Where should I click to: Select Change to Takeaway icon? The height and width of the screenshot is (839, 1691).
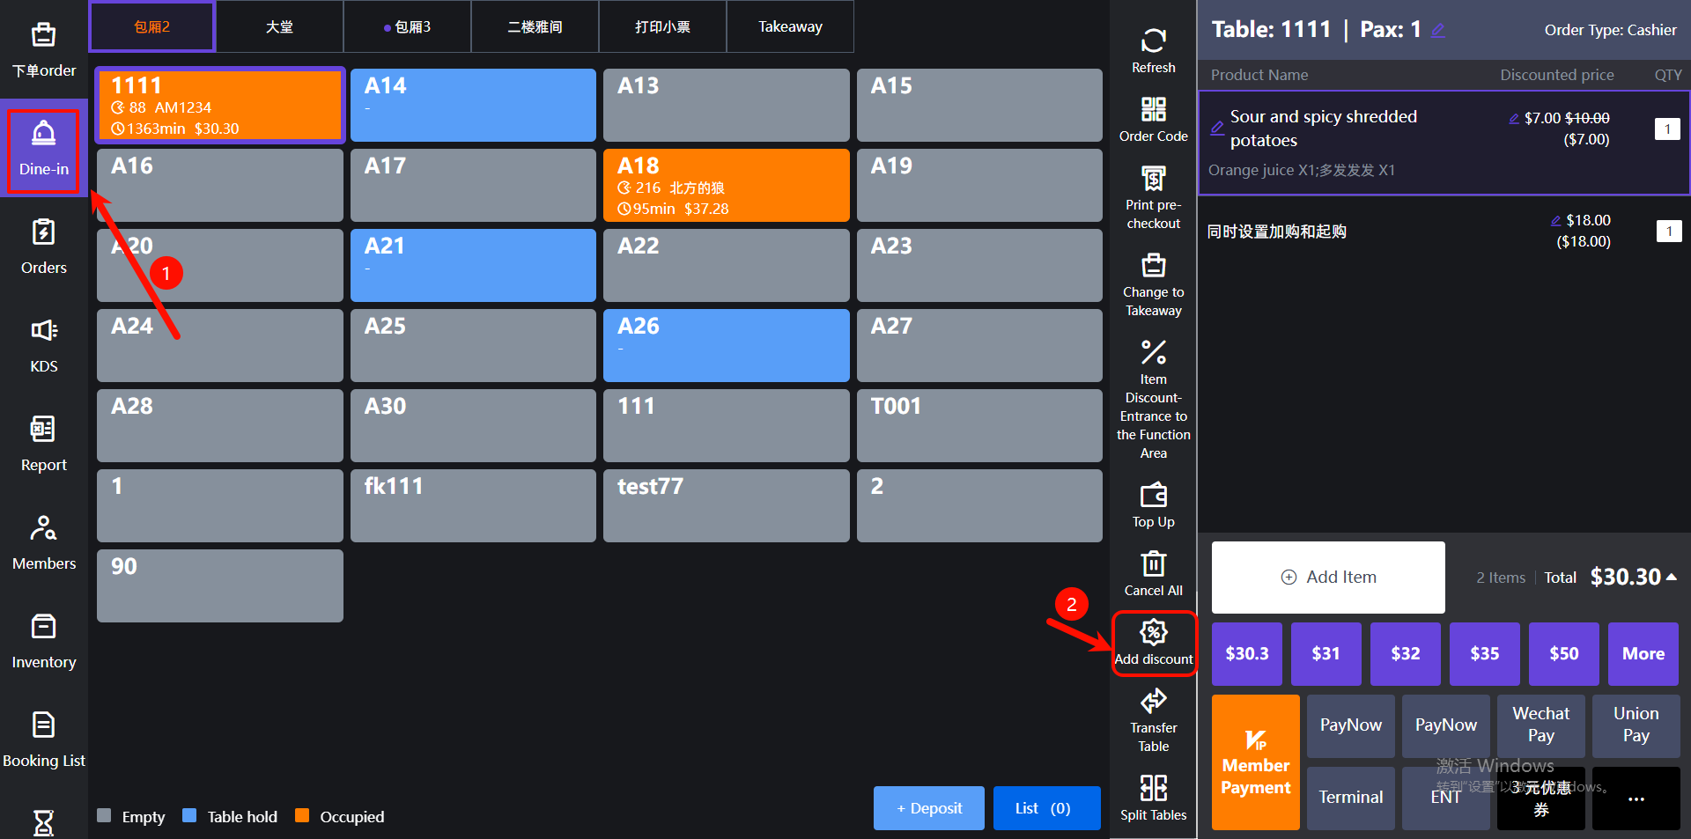pos(1153,266)
